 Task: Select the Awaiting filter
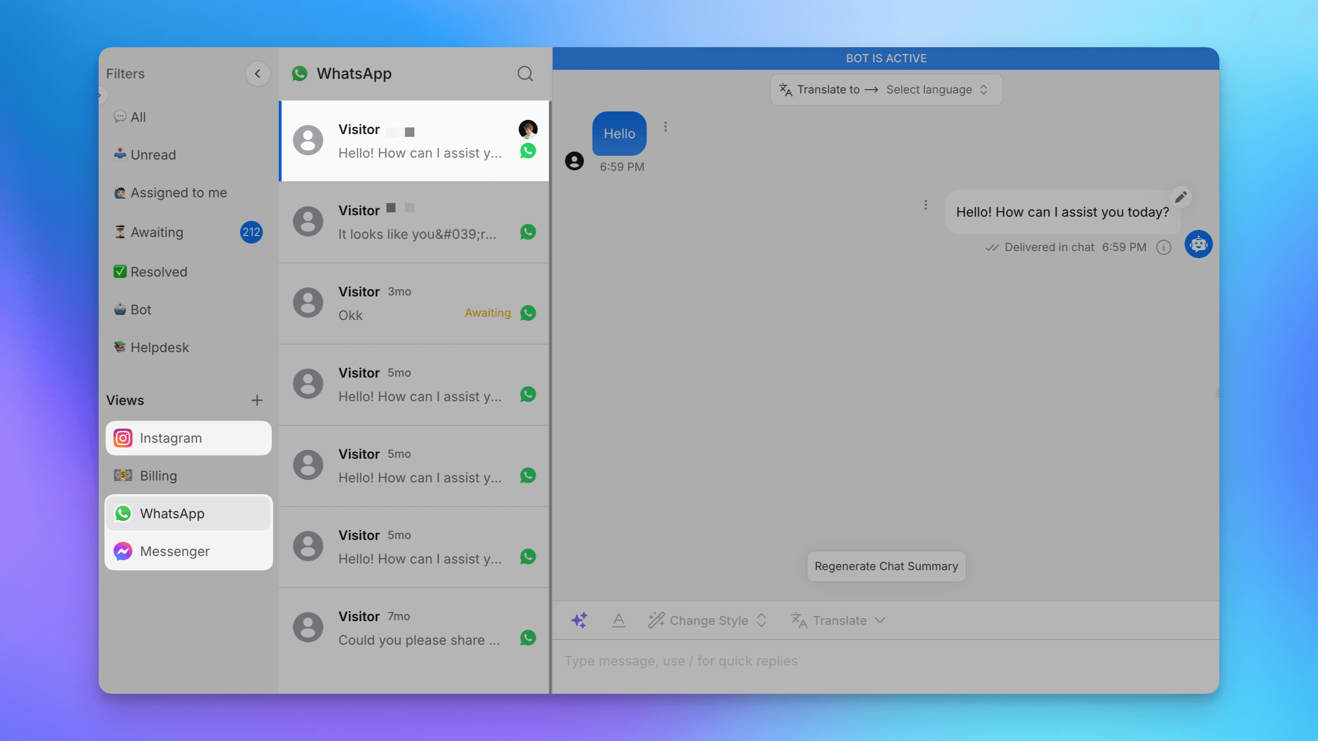pyautogui.click(x=188, y=232)
